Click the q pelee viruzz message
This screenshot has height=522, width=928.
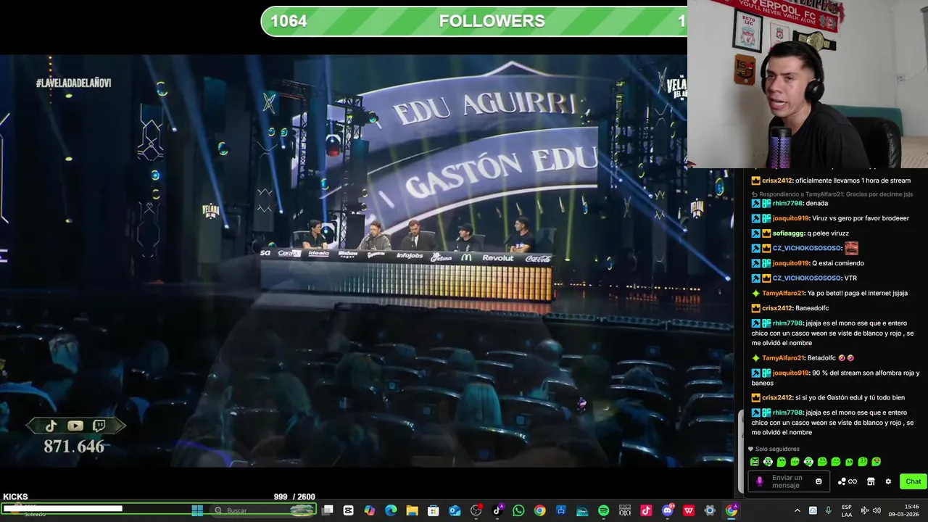tap(829, 233)
